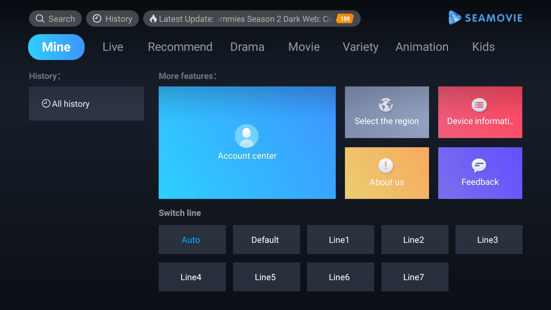Switch to Line4
The image size is (551, 310).
[x=192, y=277]
